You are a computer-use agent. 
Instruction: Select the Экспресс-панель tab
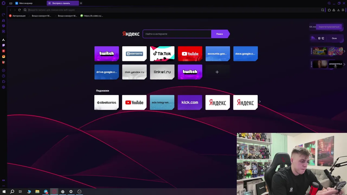click(63, 3)
